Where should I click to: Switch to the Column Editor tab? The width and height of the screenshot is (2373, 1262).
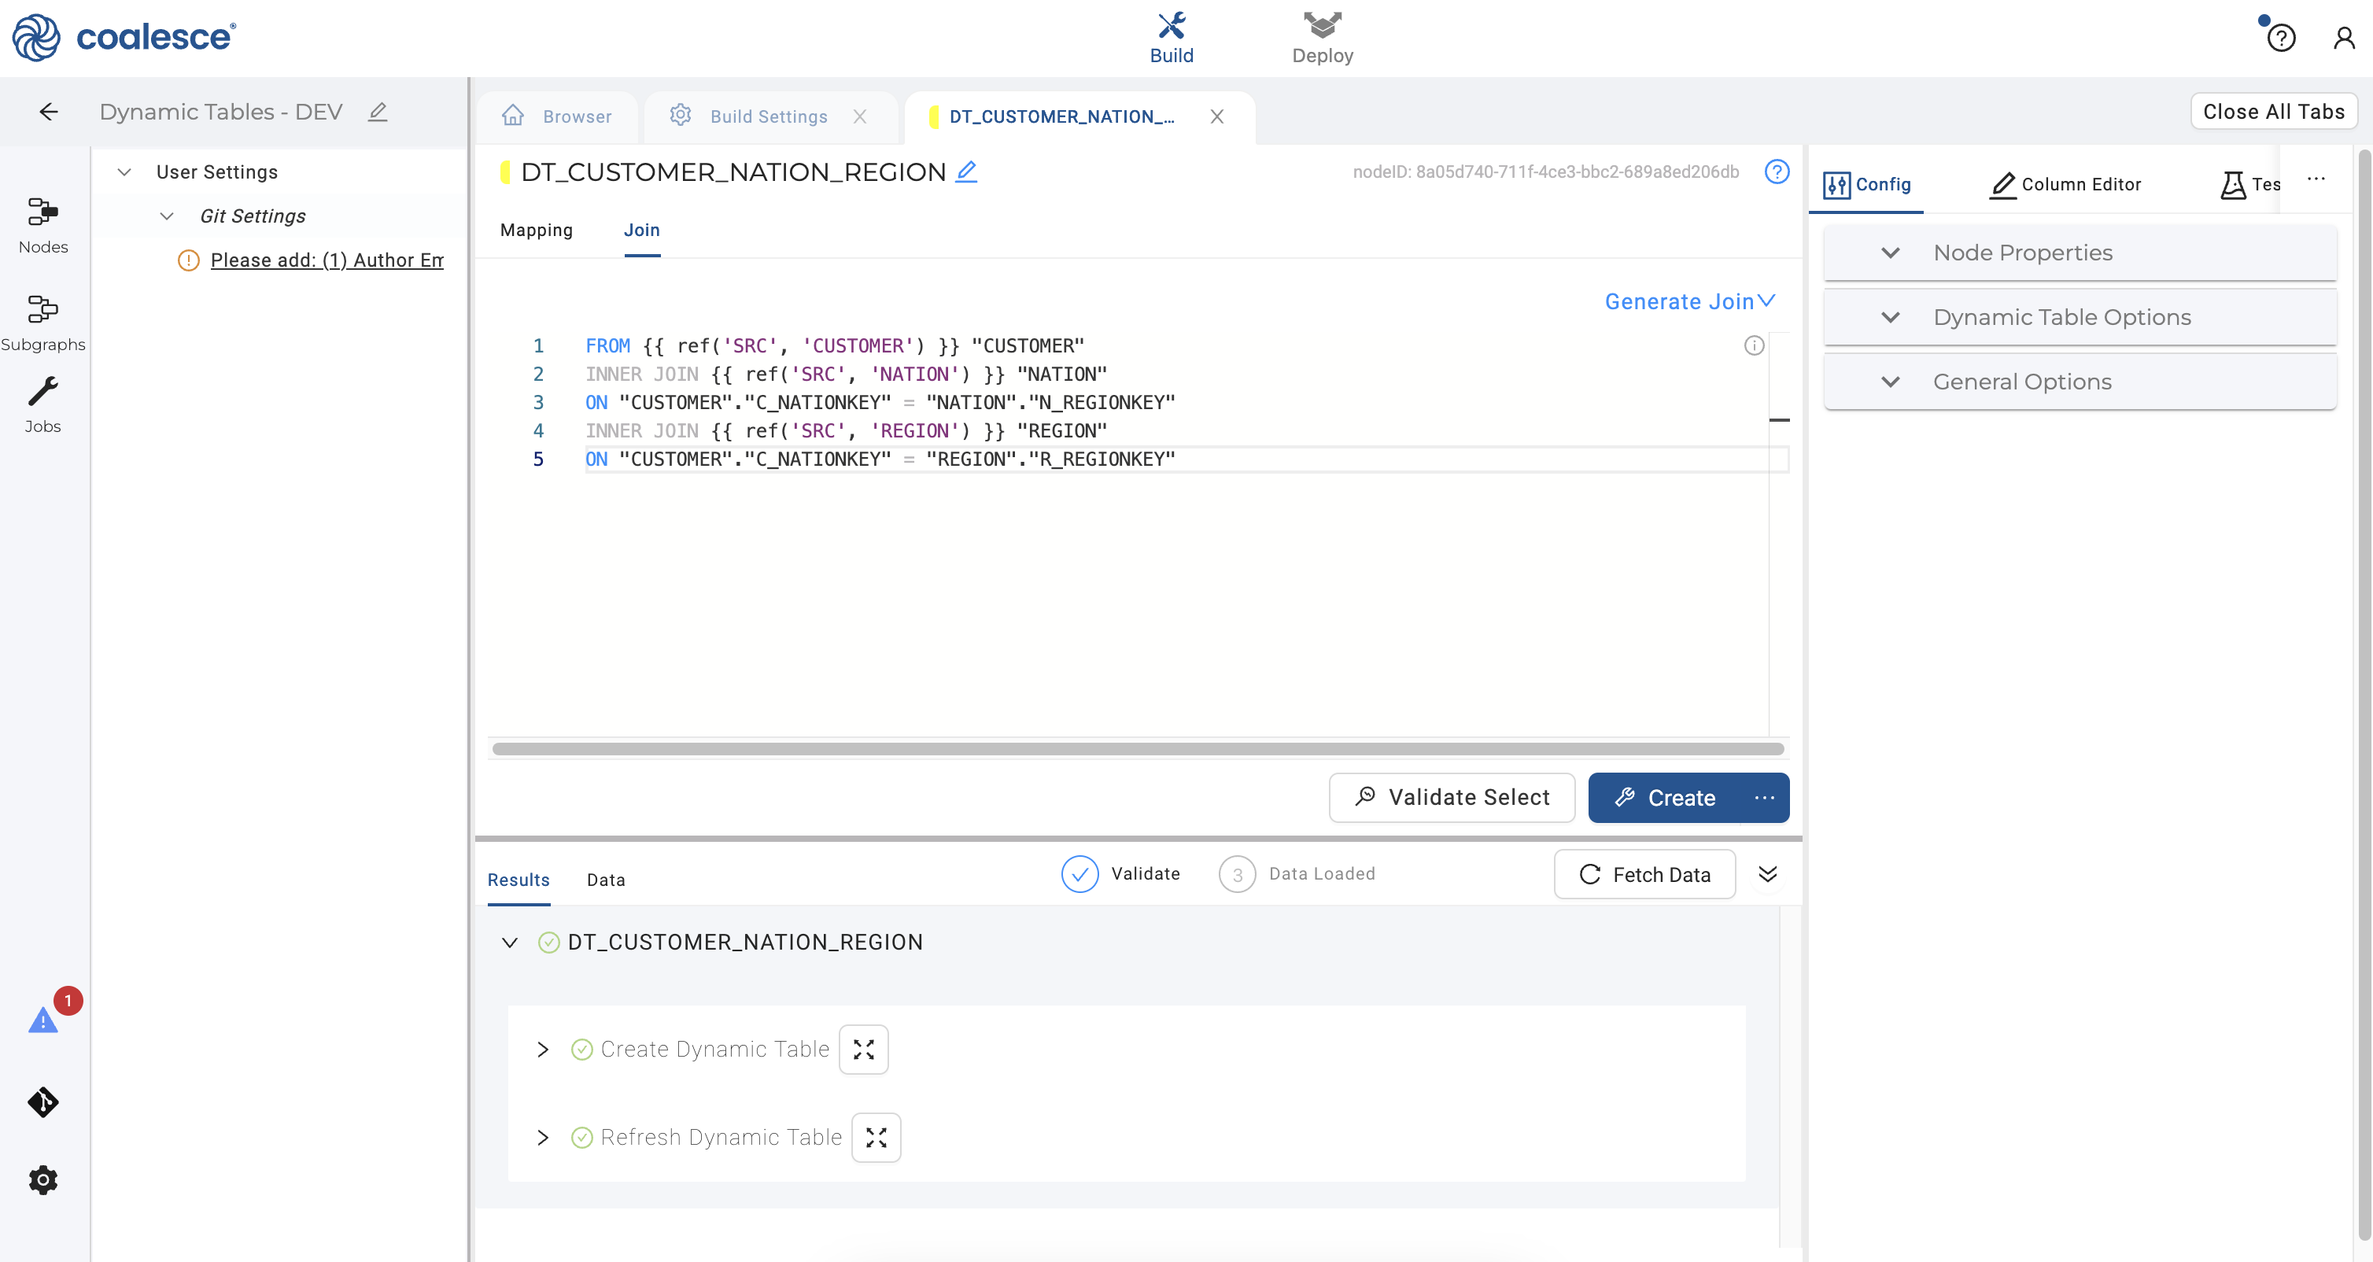point(2065,184)
